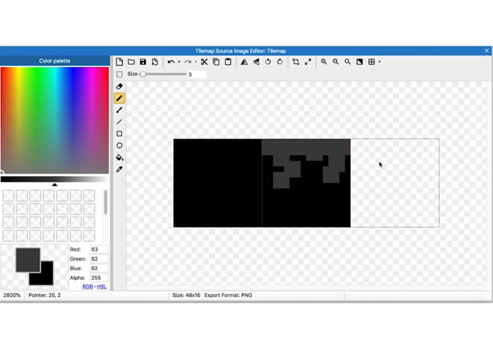Click the new/clear image icon

(x=119, y=62)
